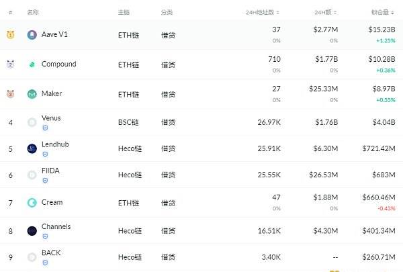Click the shield badge under FilDA
403x272 pixels.
point(45,181)
